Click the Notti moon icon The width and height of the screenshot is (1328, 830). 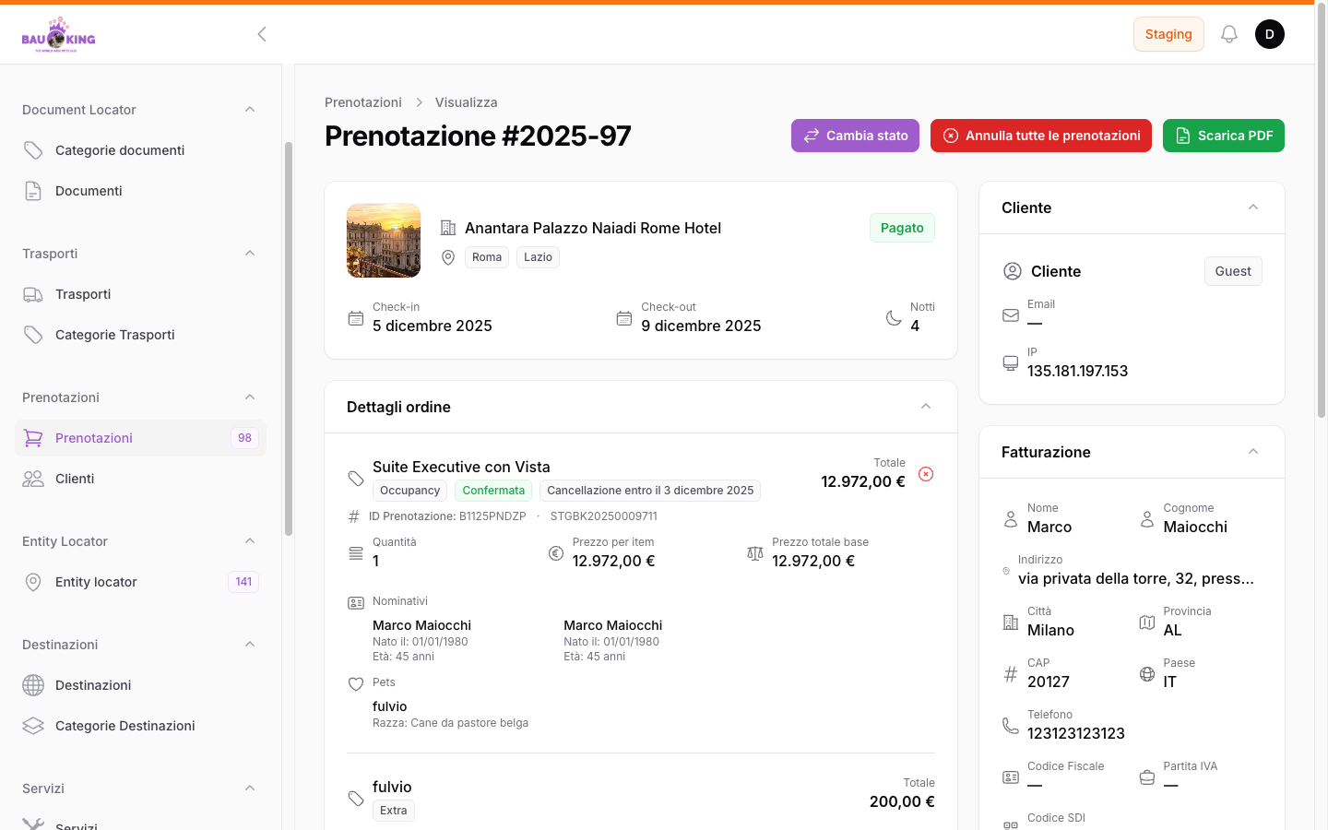[894, 318]
